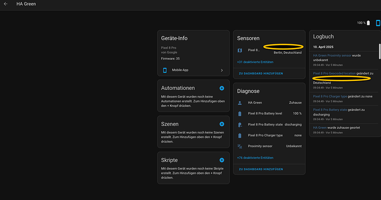Screen dimensions: 381x200
Task: Click the map icon in Sensoren
Action: pyautogui.click(x=240, y=51)
